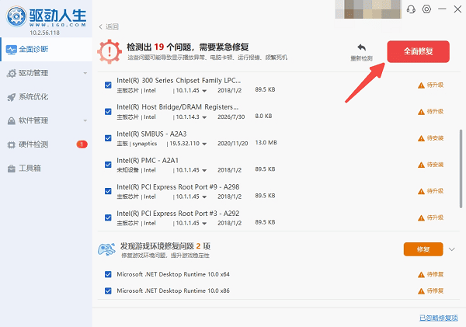Open 系统优化 in the sidebar
This screenshot has width=466, height=327.
coord(46,97)
